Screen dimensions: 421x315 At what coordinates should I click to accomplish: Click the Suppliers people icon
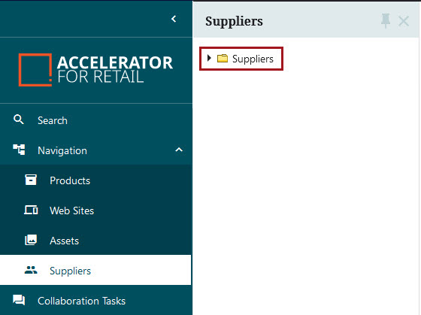pos(31,270)
